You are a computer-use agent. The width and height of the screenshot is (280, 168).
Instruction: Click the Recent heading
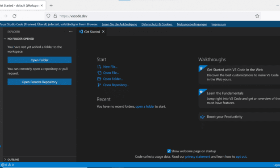[104, 99]
